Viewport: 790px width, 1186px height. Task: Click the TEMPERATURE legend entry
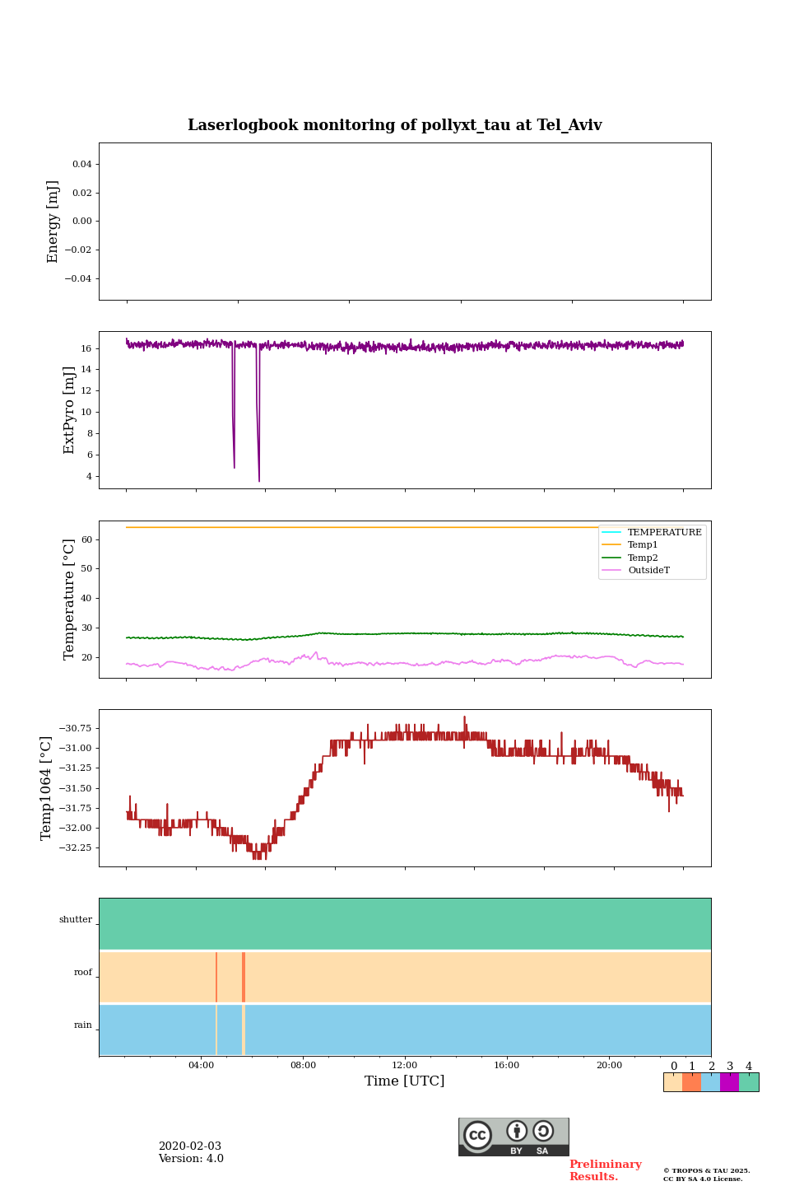652,533
